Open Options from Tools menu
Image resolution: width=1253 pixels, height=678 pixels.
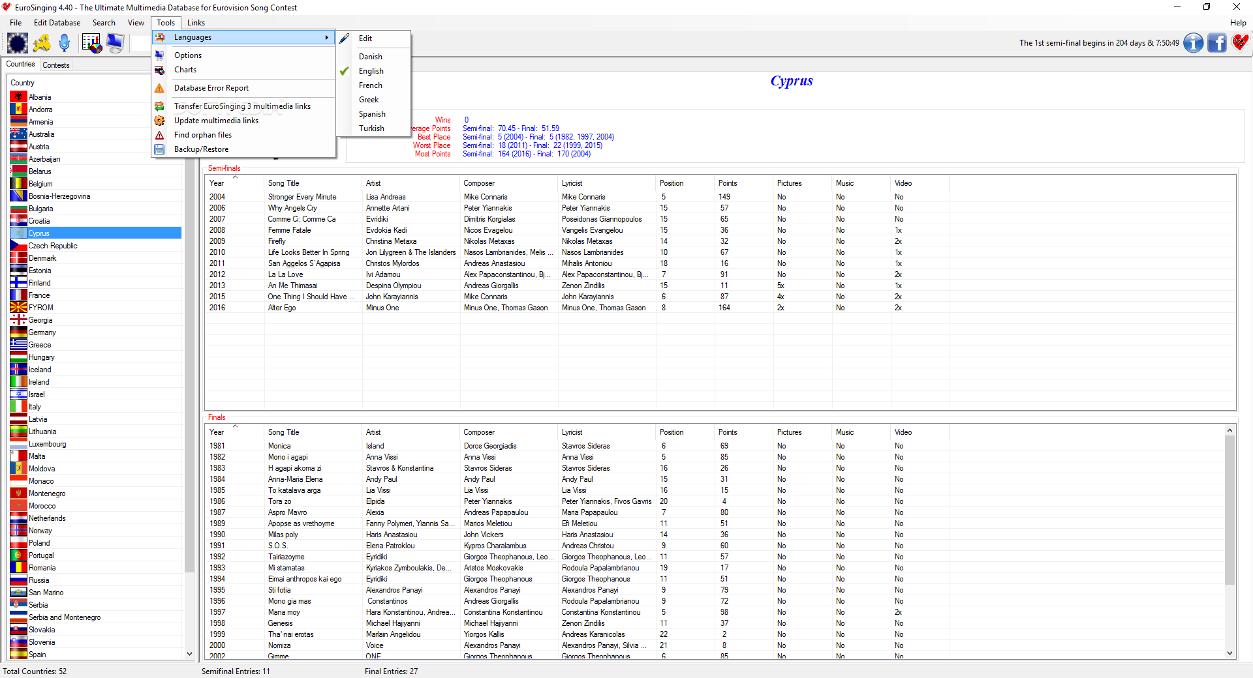[243, 55]
